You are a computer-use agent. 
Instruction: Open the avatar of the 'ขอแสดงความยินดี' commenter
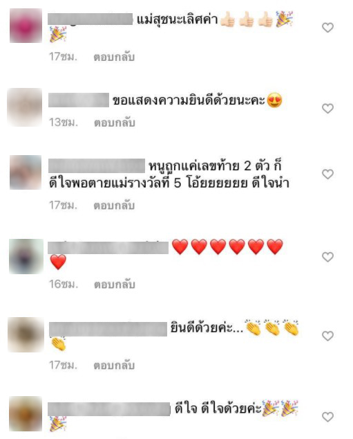25,107
